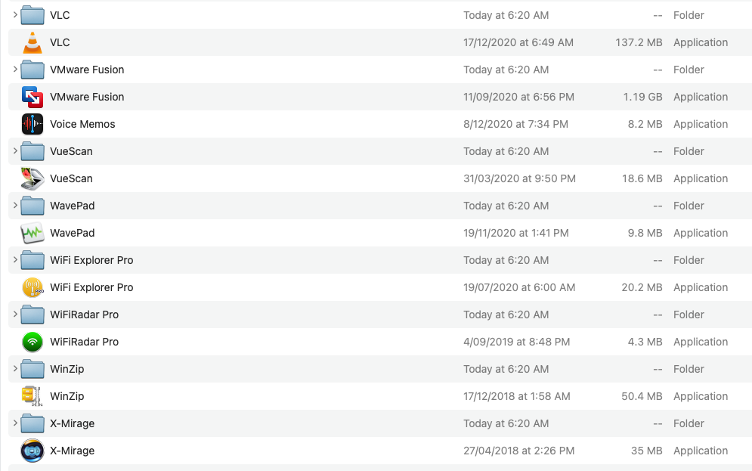Click the X-Mirage folder icon
Viewport: 752px width, 471px height.
tap(32, 423)
